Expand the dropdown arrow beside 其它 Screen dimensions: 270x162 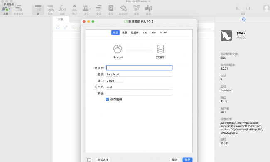(90, 9)
